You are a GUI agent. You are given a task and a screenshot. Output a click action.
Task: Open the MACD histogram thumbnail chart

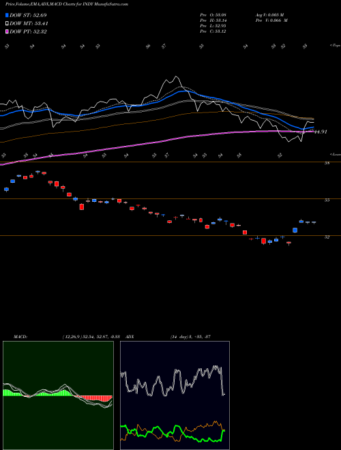pyautogui.click(x=58, y=395)
